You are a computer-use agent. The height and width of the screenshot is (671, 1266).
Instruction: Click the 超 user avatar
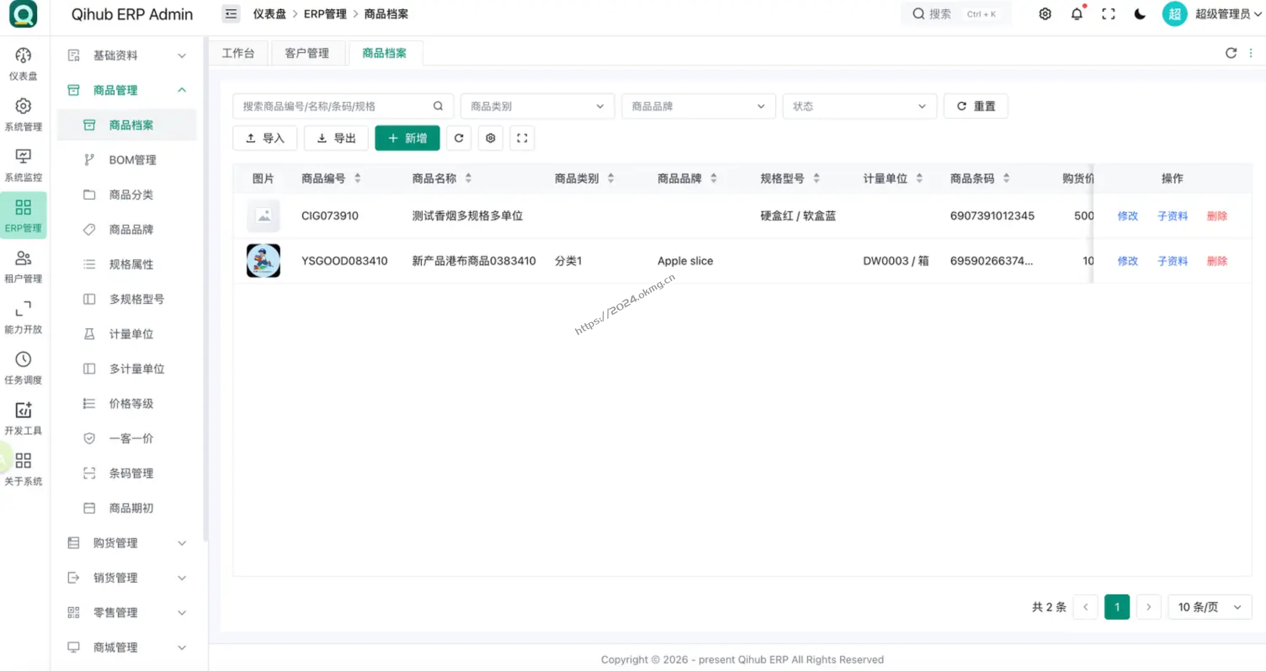pos(1174,14)
